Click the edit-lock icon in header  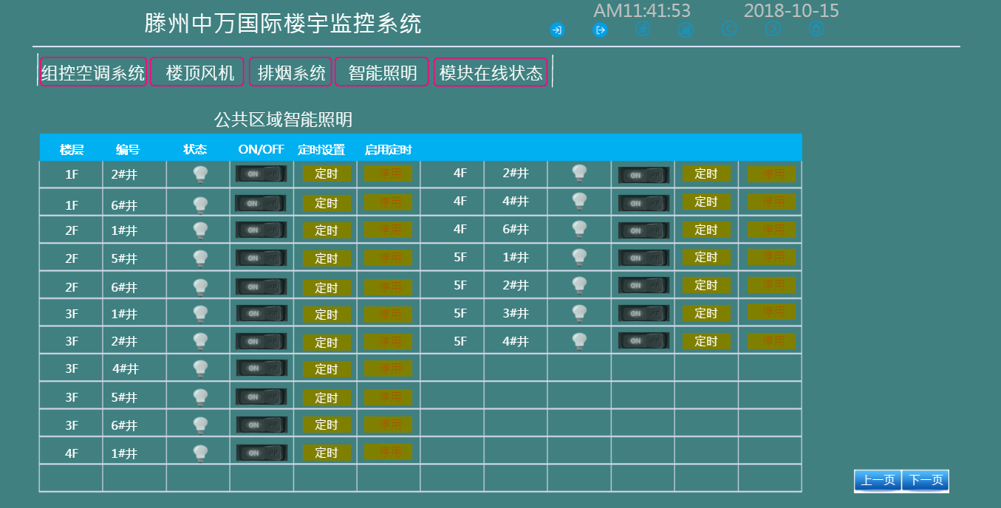pyautogui.click(x=643, y=30)
